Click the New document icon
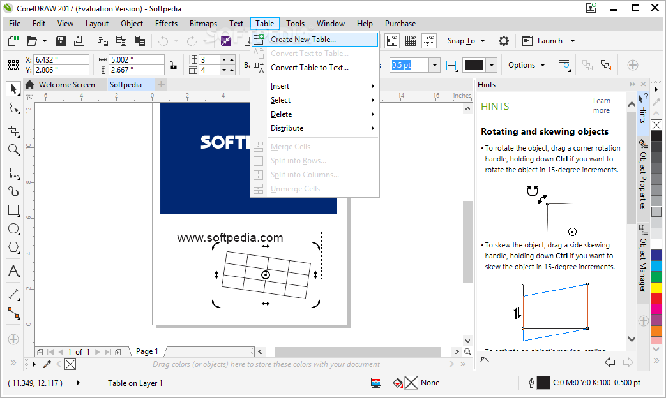 point(13,41)
